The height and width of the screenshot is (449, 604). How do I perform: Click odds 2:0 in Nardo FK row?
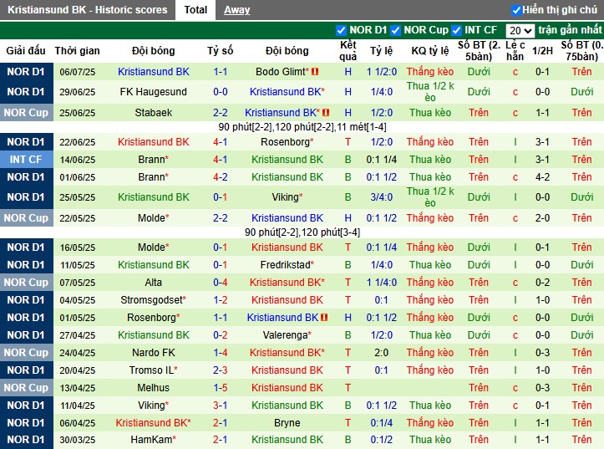(381, 352)
